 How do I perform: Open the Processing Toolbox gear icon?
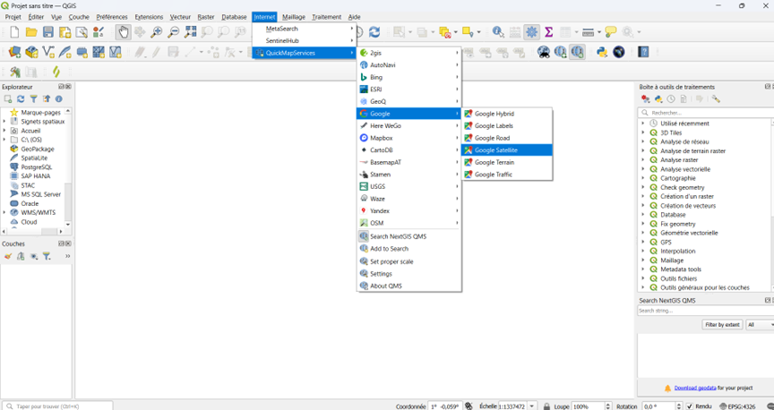tap(532, 32)
